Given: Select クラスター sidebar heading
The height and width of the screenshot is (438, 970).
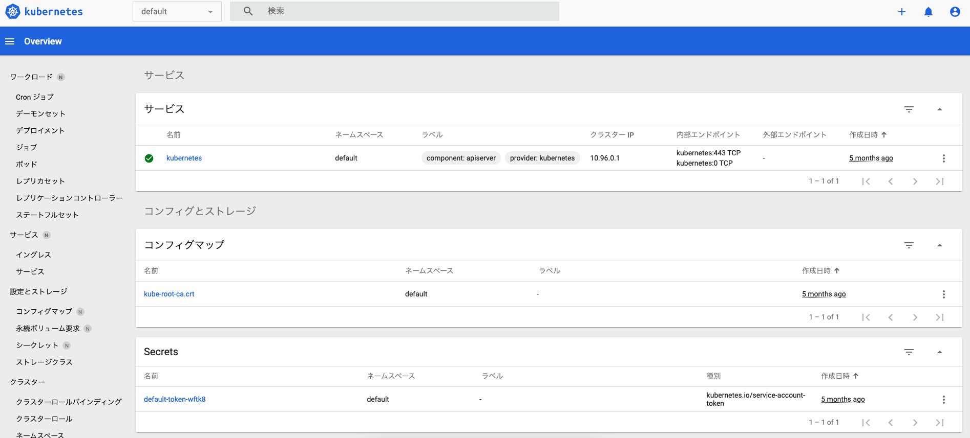Looking at the screenshot, I should point(28,382).
